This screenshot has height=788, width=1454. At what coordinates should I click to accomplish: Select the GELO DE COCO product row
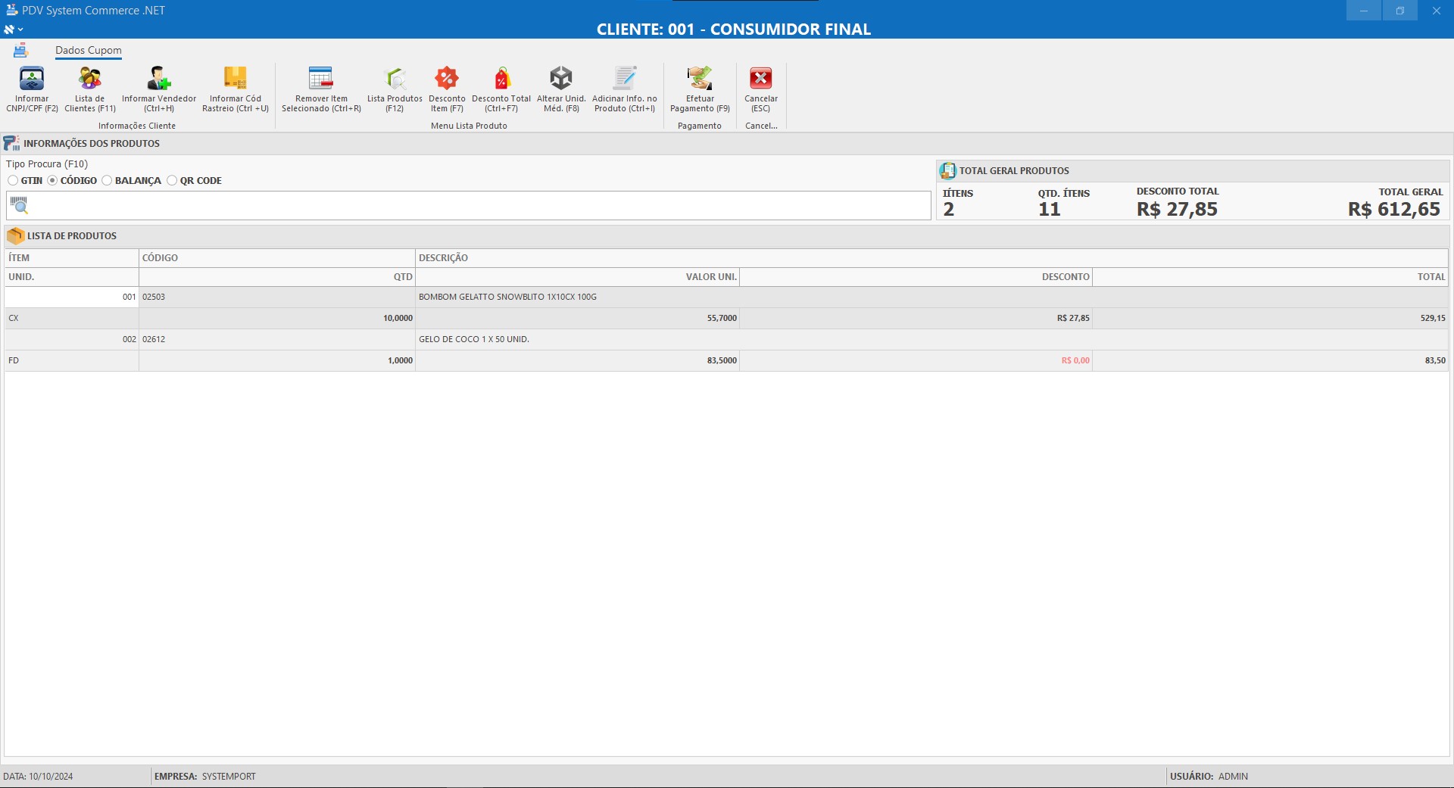click(474, 340)
